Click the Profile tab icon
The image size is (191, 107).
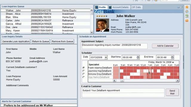tap(97, 7)
